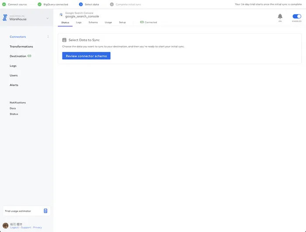Click the Select Data to Sync heading

click(x=84, y=40)
